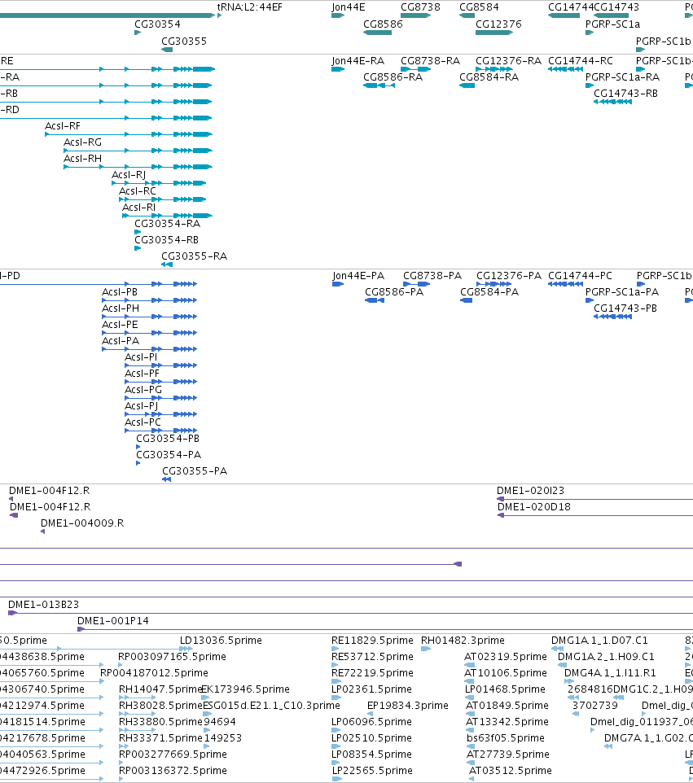Select the LD13036.5prime EST label
This screenshot has height=783, width=693.
(221, 641)
